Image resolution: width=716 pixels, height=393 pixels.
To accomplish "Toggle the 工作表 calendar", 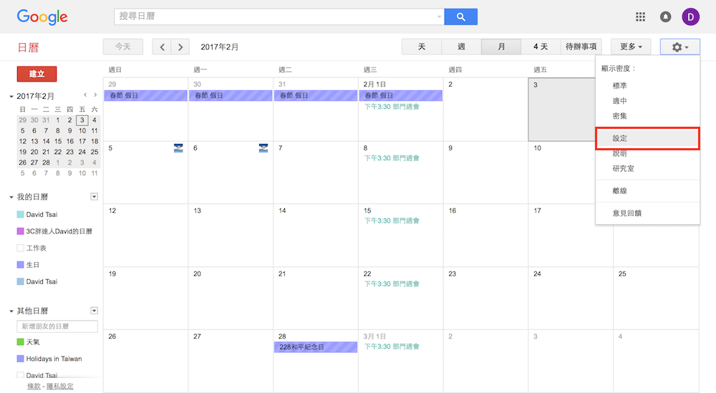I will [20, 248].
